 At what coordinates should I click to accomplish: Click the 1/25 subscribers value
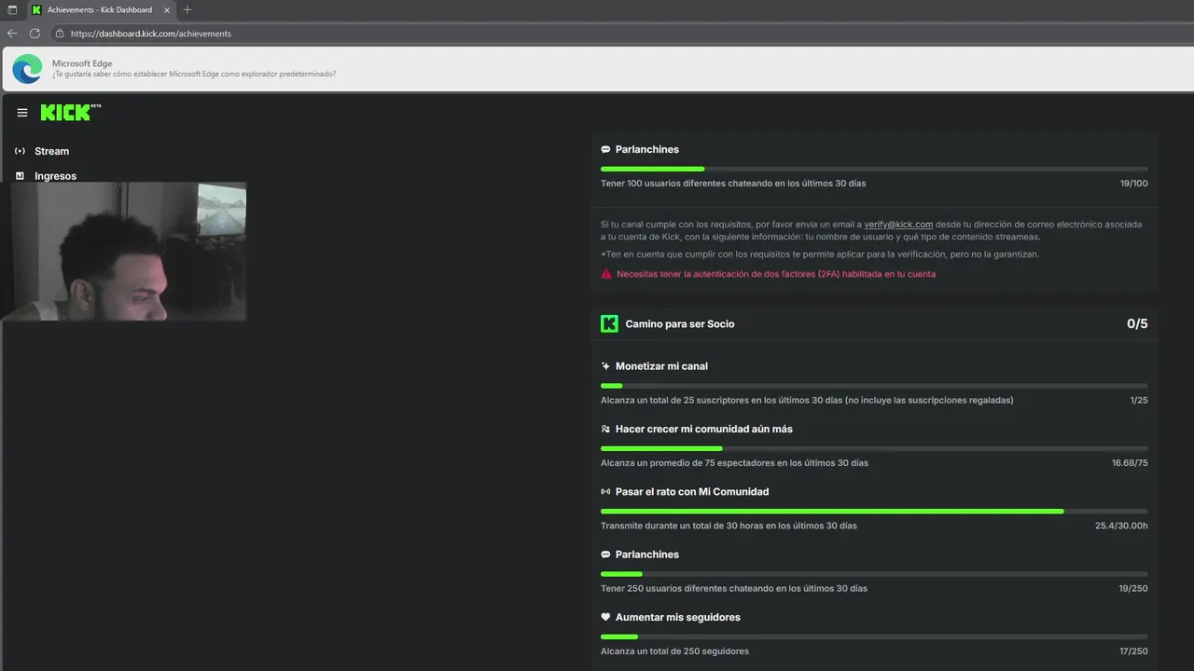pos(1139,401)
